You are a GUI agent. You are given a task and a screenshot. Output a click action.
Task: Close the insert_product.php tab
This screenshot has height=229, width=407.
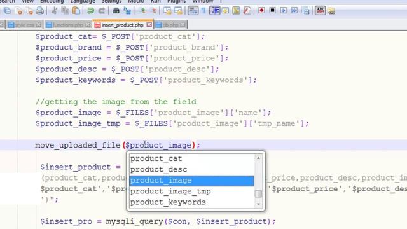click(x=149, y=24)
